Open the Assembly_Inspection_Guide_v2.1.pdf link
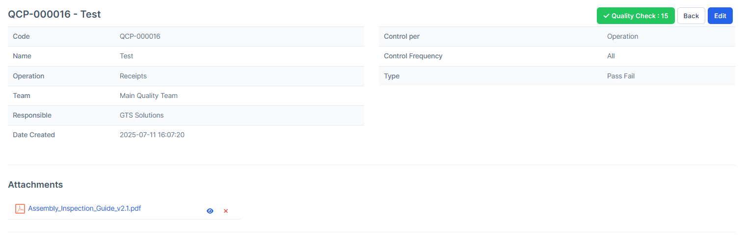The image size is (748, 246). (x=84, y=208)
